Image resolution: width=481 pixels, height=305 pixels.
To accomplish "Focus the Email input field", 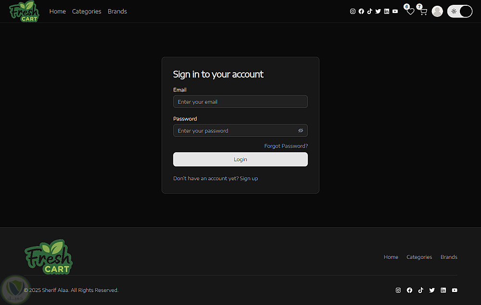I will [x=240, y=102].
